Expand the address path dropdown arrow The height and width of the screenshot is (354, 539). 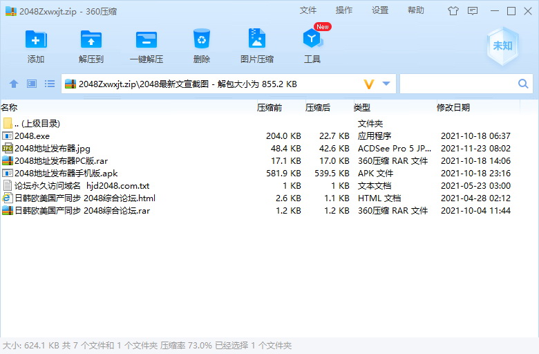point(386,84)
